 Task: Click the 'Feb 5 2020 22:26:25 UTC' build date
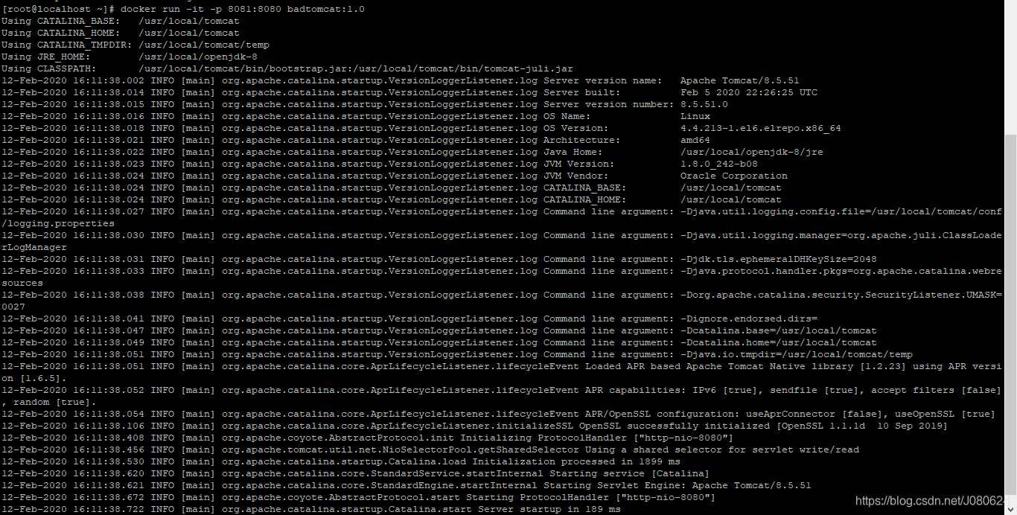point(749,92)
